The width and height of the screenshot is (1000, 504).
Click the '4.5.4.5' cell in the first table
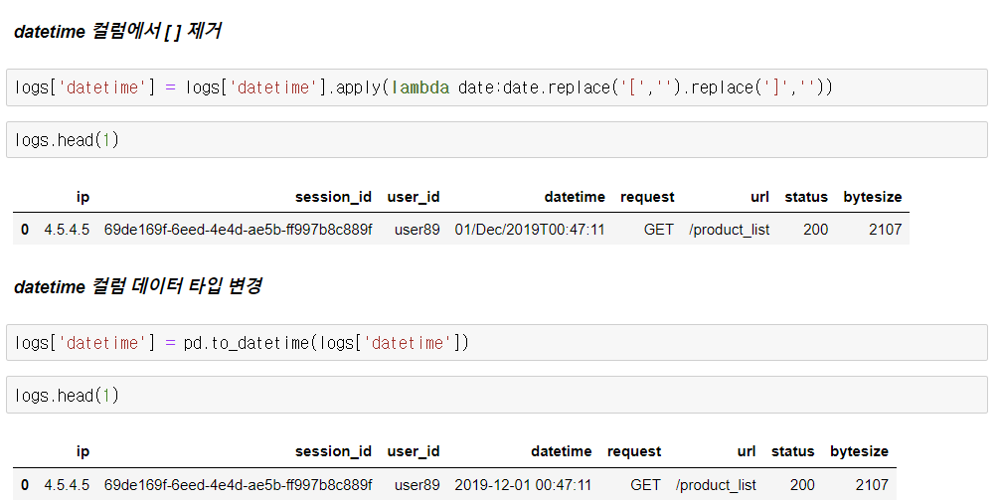click(x=67, y=230)
